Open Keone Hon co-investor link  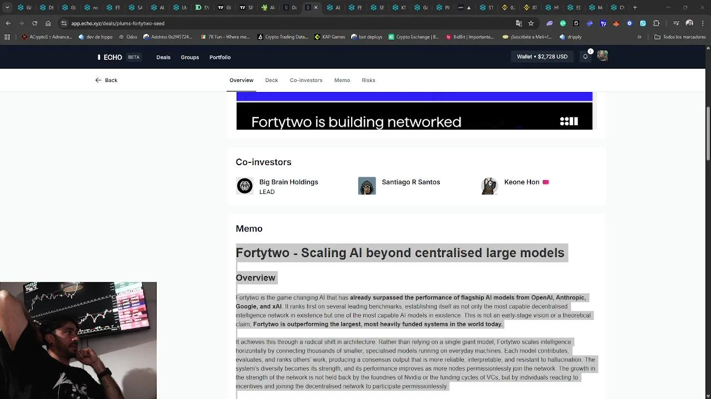(522, 182)
